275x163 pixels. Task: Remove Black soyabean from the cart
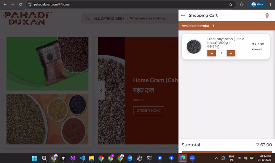257,49
